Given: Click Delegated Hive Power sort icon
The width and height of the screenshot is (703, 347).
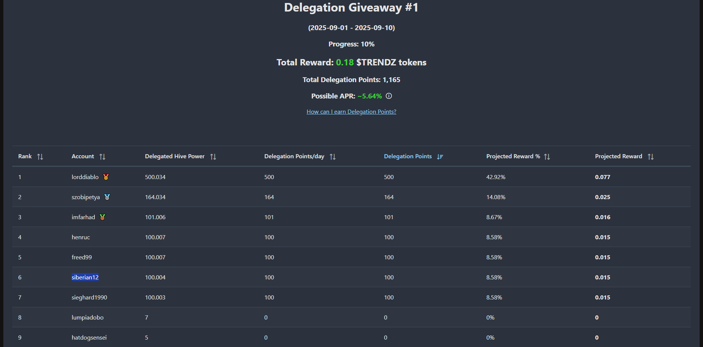Looking at the screenshot, I should coord(213,157).
